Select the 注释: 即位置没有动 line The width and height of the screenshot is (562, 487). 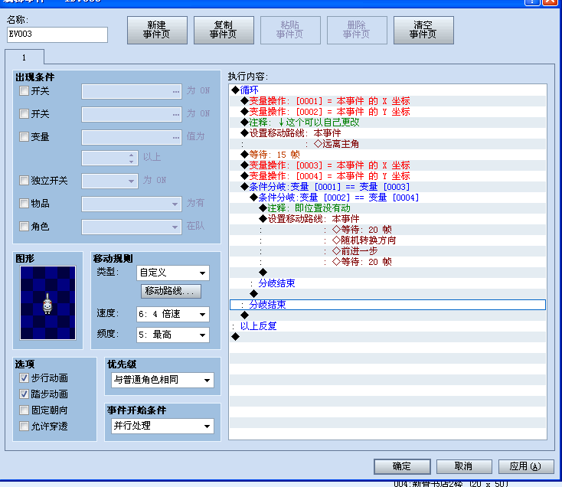[387, 208]
